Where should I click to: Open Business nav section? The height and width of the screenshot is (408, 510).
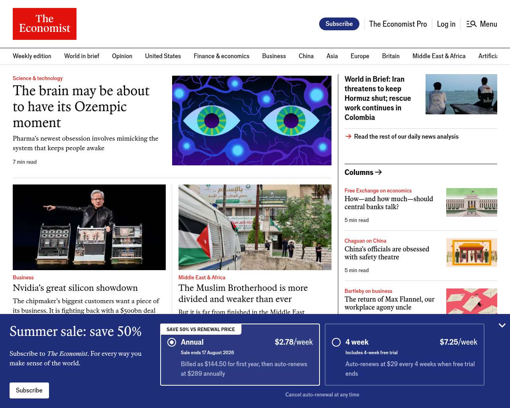[x=274, y=56]
